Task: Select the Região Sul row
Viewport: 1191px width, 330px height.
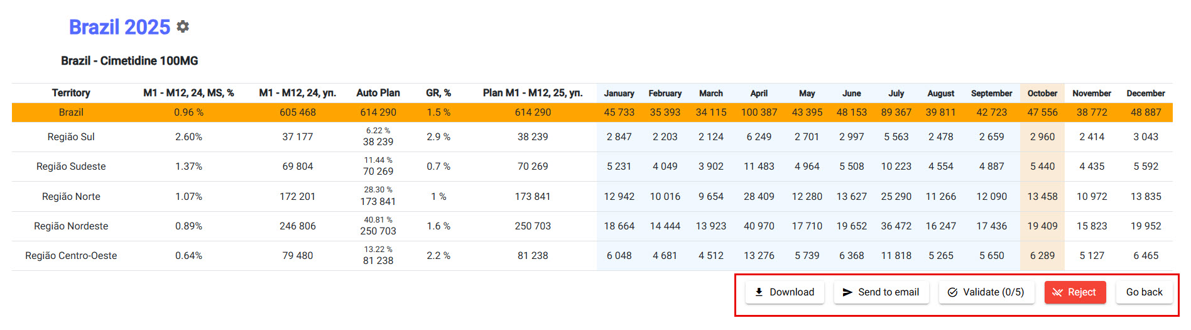Action: [71, 137]
